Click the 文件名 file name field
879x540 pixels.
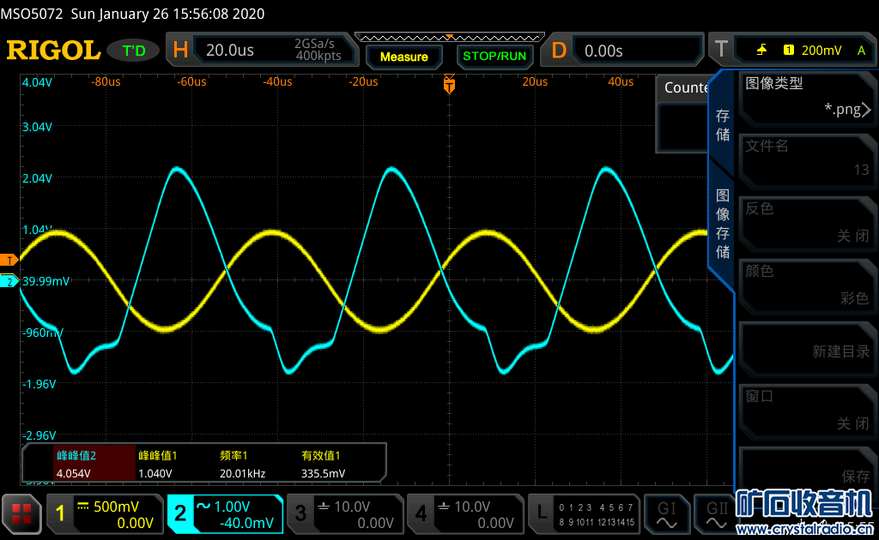(x=804, y=159)
